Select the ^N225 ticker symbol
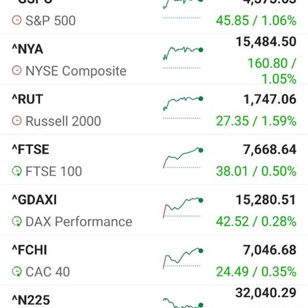 [x=31, y=300]
